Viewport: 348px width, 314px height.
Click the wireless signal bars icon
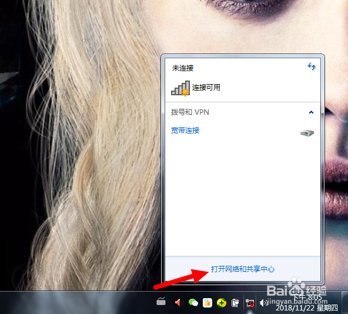coord(180,88)
